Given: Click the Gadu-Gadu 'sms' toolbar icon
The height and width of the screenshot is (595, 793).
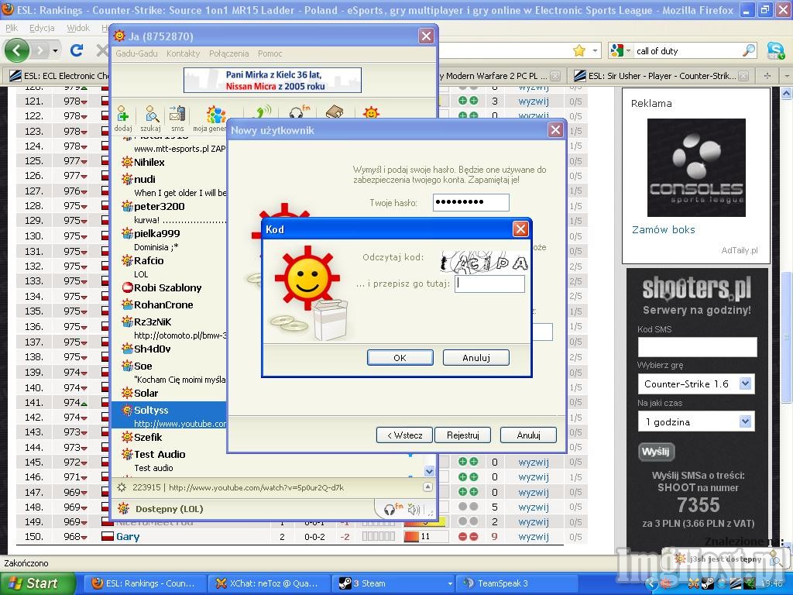Looking at the screenshot, I should pyautogui.click(x=177, y=118).
